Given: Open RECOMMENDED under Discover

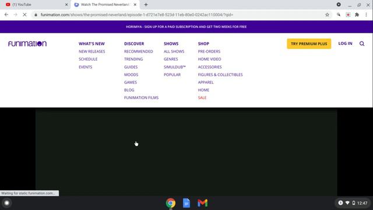Looking at the screenshot, I should pyautogui.click(x=139, y=51).
